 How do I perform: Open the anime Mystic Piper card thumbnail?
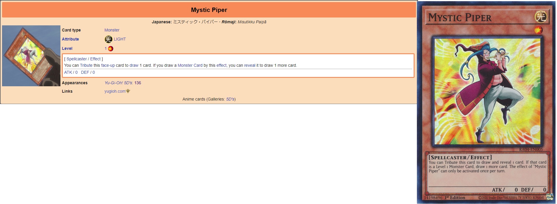click(31, 56)
